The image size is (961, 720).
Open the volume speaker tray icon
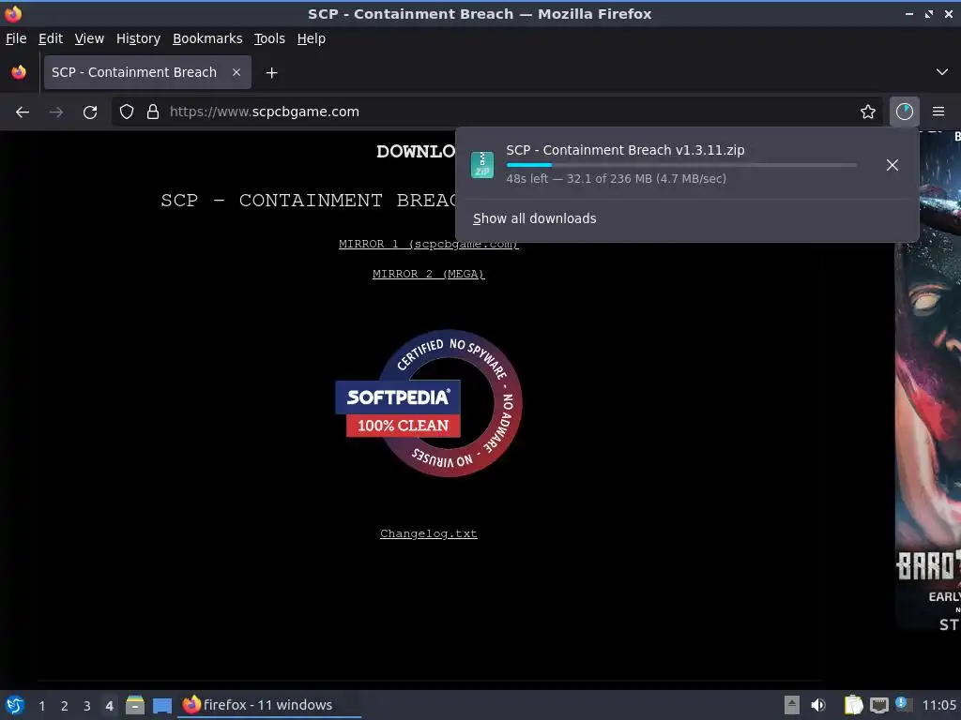coord(817,705)
